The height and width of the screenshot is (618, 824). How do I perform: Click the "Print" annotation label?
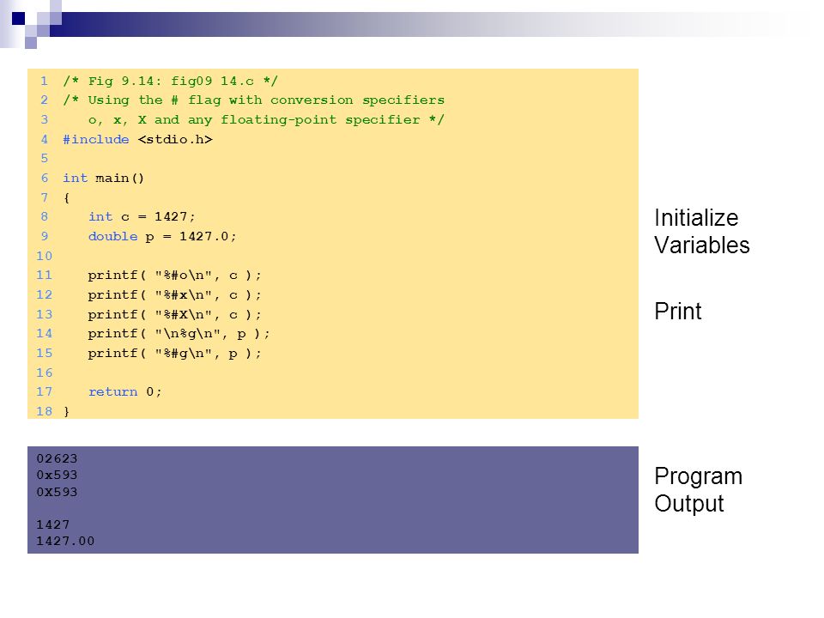pyautogui.click(x=678, y=312)
